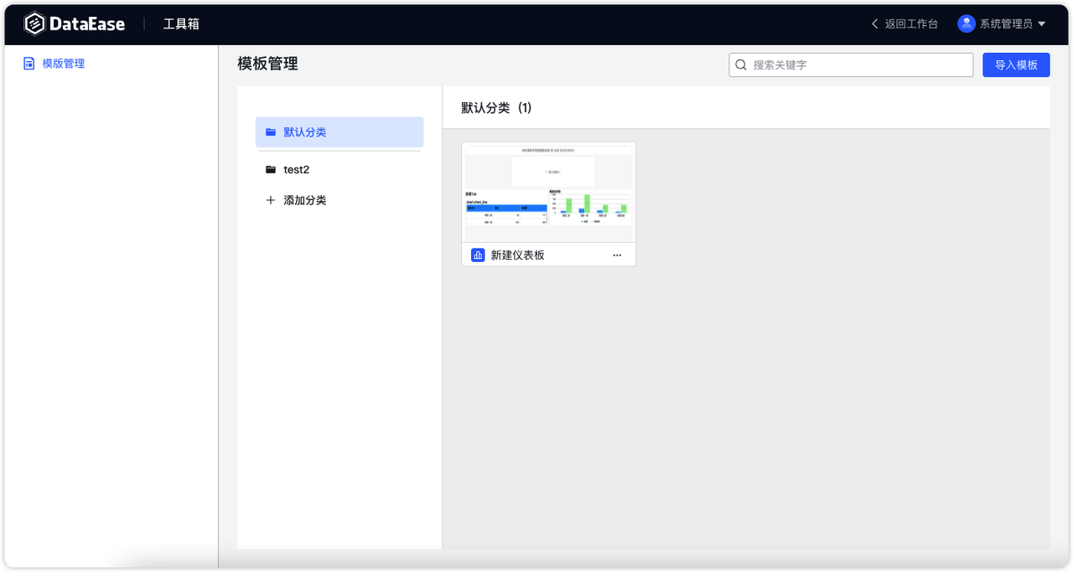Image resolution: width=1073 pixels, height=572 pixels.
Task: Click the dashboard chart icon on 新建仪表板 card
Action: click(478, 255)
